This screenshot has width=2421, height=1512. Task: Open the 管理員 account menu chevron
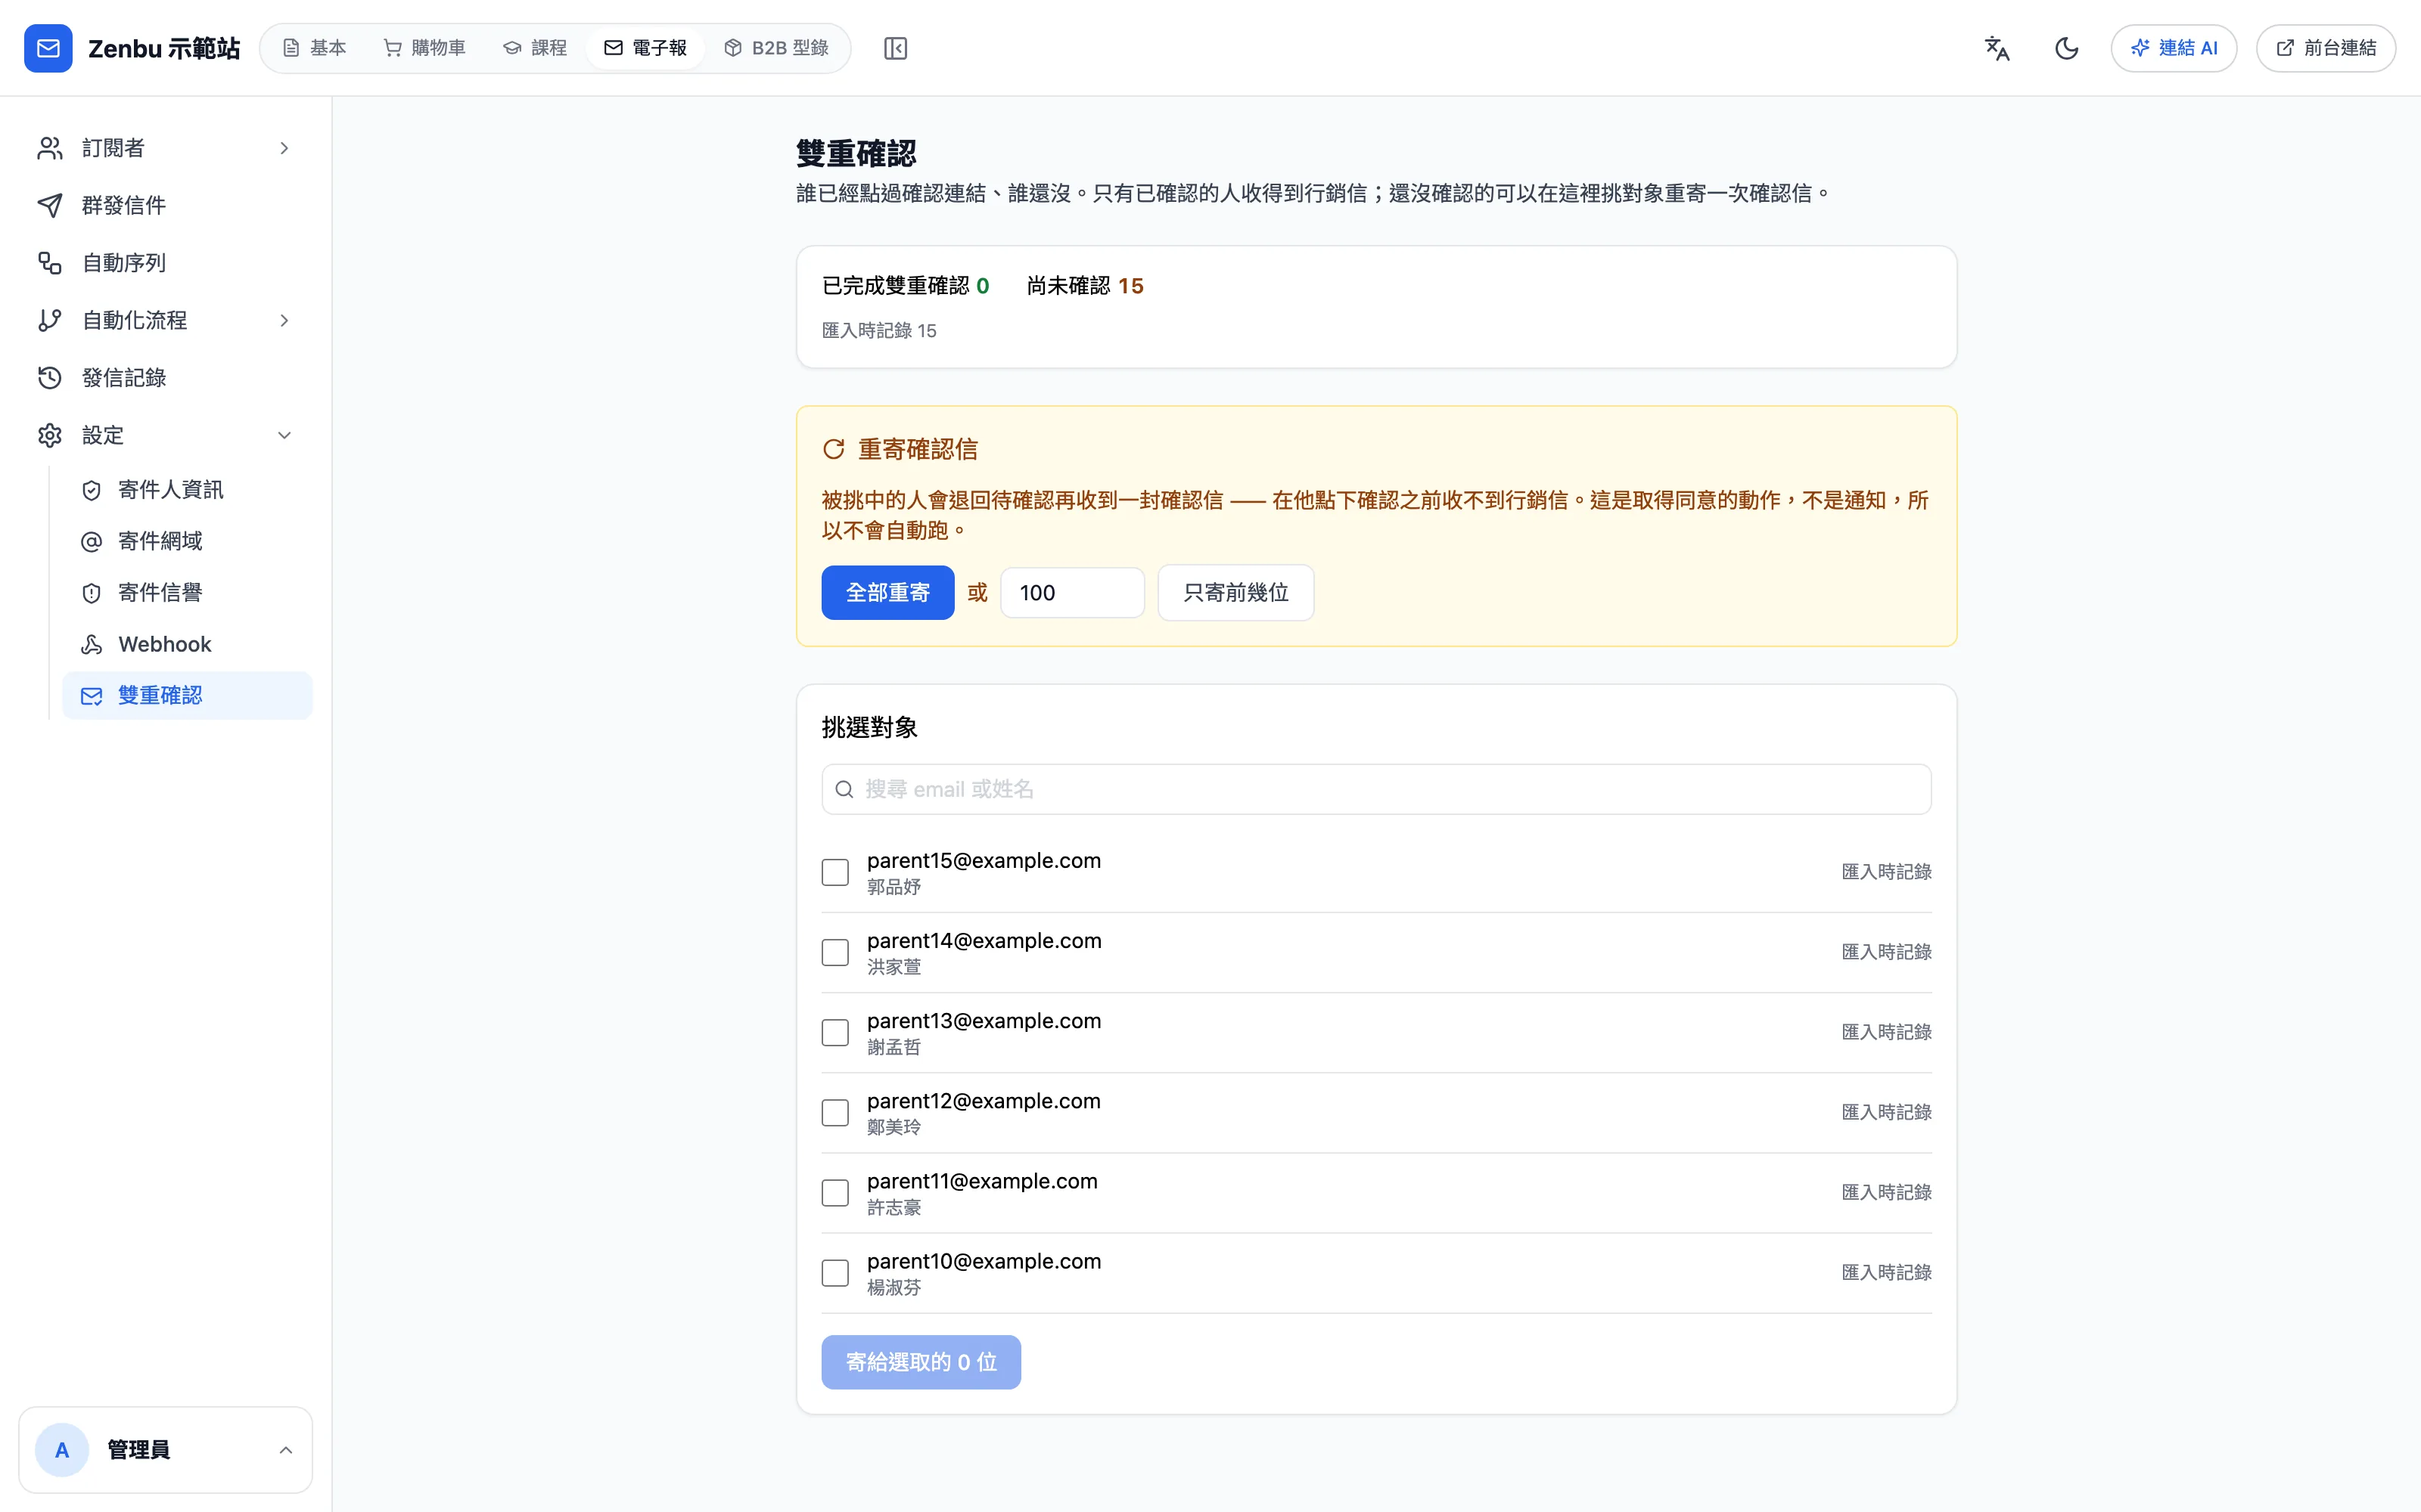point(285,1450)
